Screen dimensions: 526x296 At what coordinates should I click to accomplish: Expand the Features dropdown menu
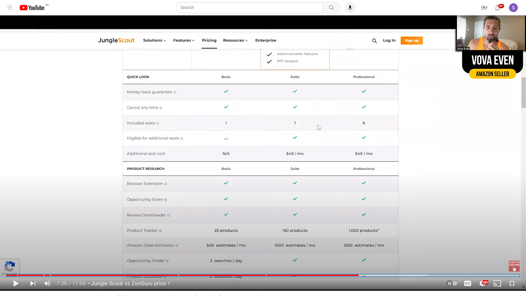point(184,40)
